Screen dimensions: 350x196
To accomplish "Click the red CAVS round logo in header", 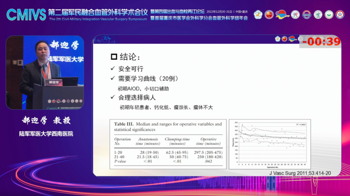I will coord(269,15).
